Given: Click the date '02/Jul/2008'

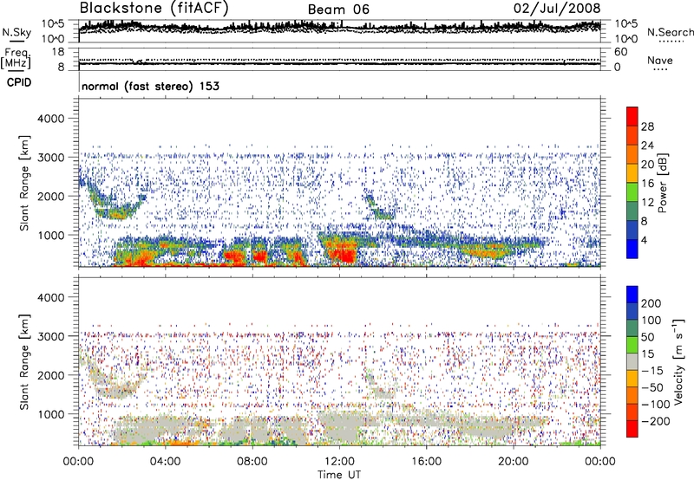Looking at the screenshot, I should point(557,8).
